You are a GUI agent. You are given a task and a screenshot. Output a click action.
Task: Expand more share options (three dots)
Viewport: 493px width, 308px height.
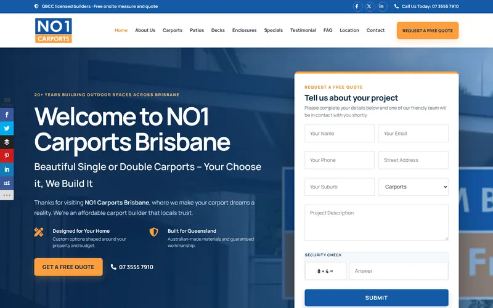[7, 195]
